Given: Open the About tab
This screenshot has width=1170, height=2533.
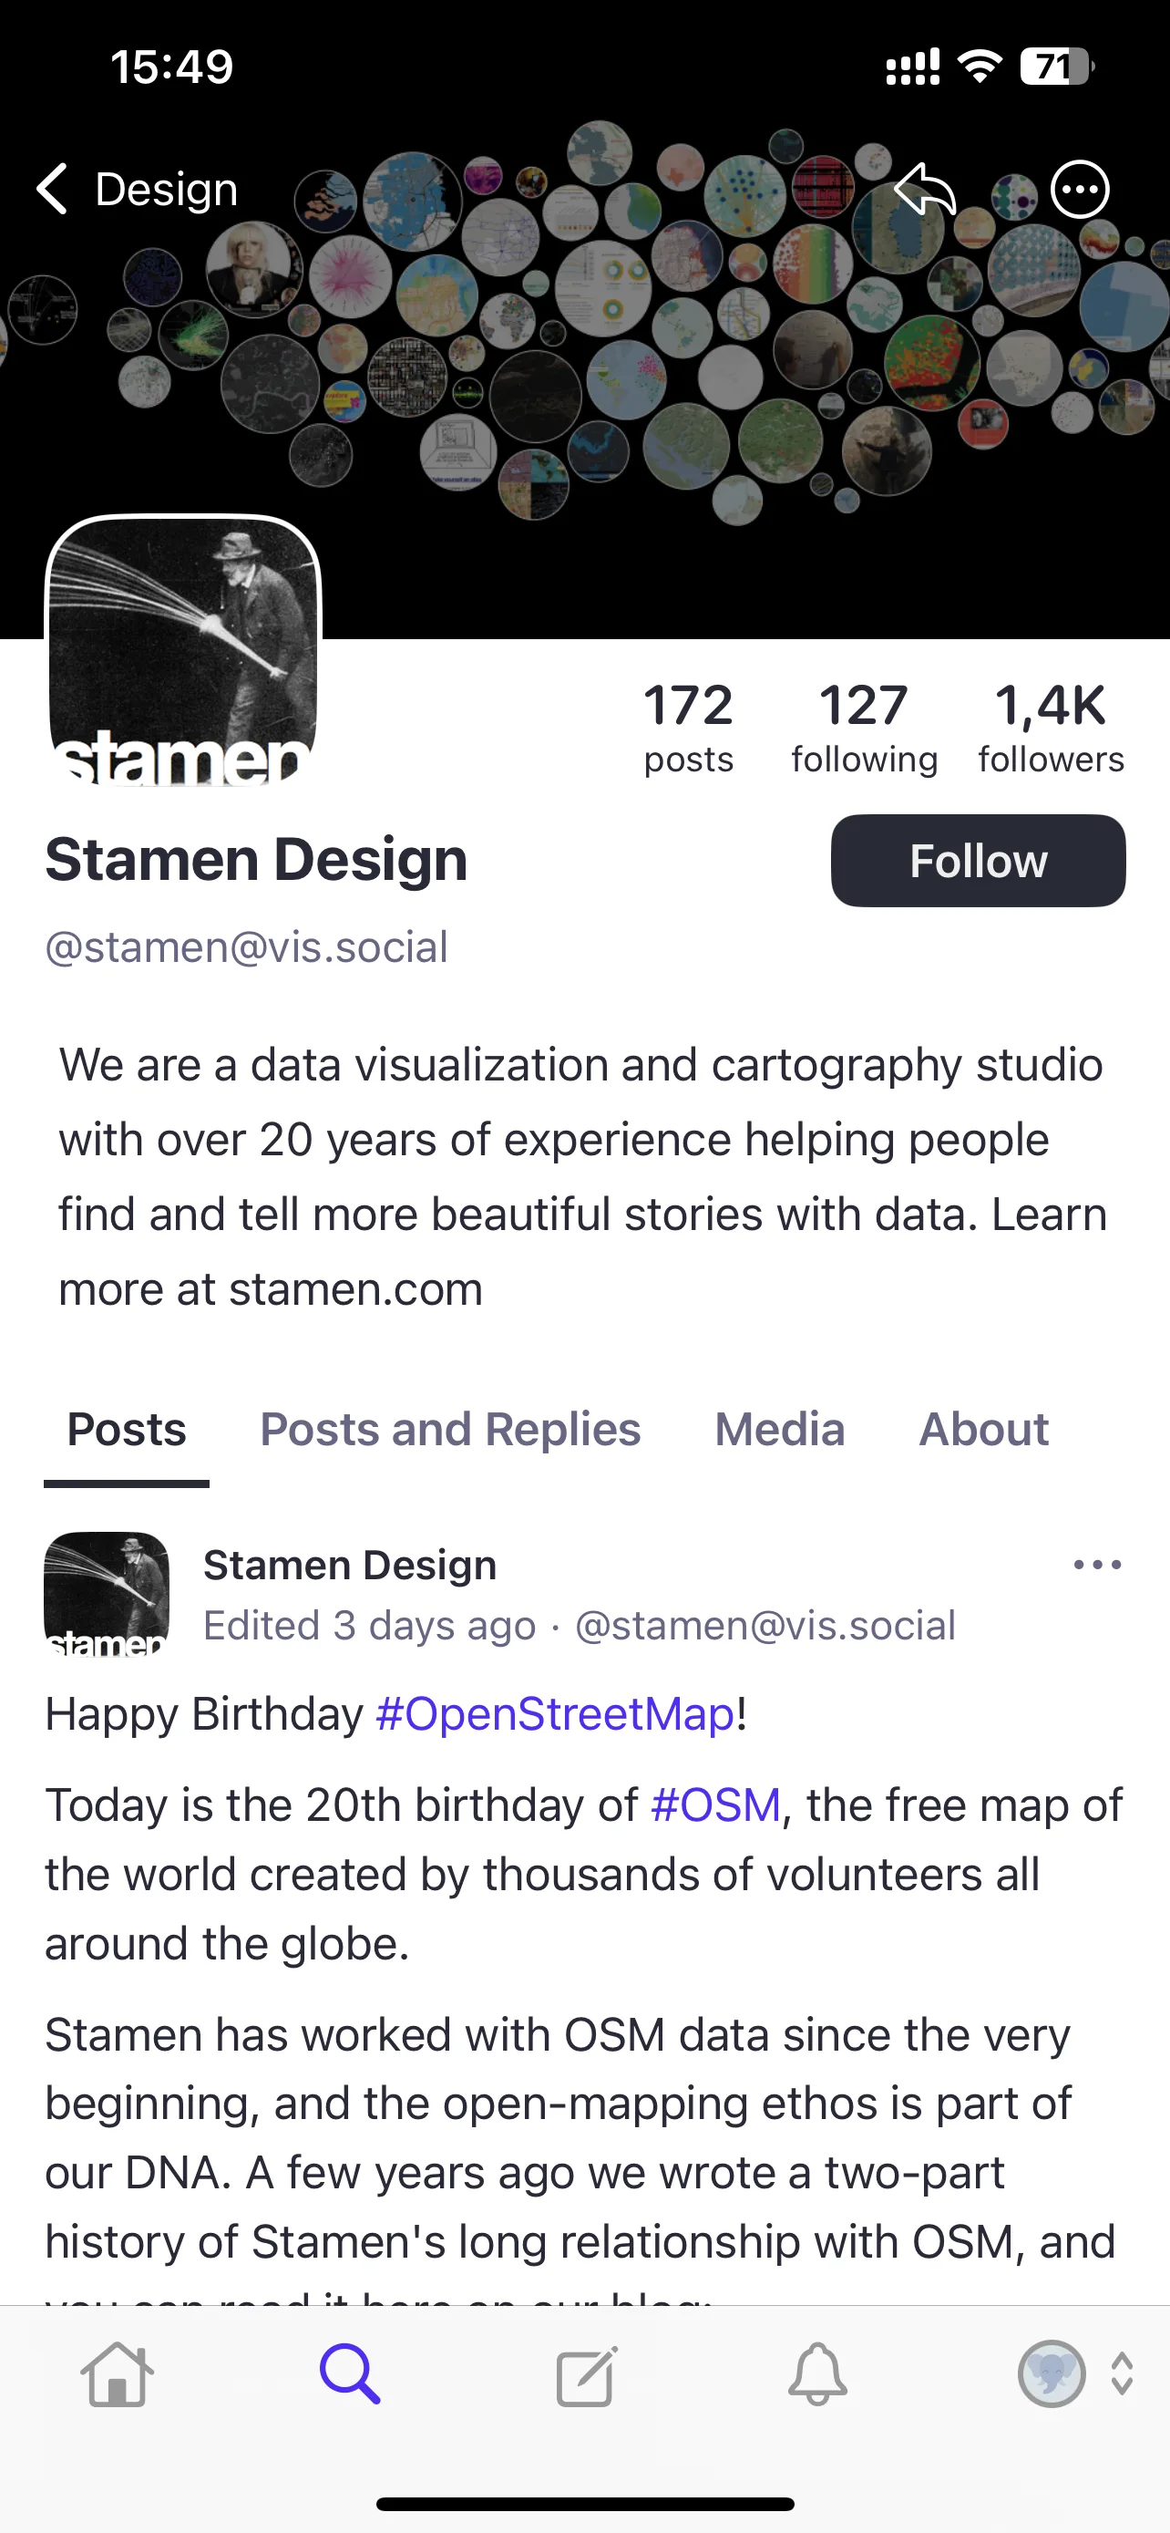Looking at the screenshot, I should click(983, 1429).
